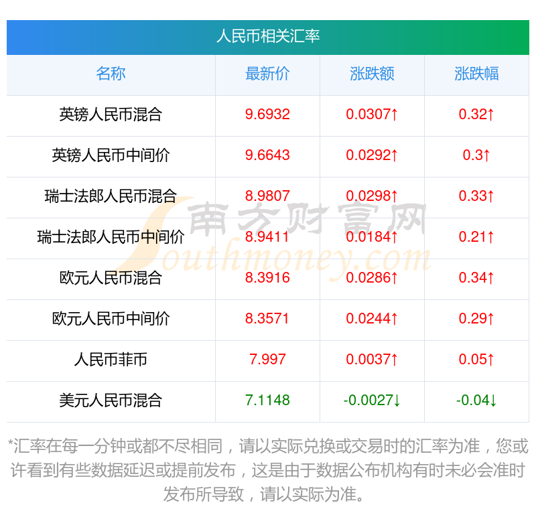This screenshot has width=536, height=515.
Task: Click the change value 0.0307↑
Action: pos(372,115)
